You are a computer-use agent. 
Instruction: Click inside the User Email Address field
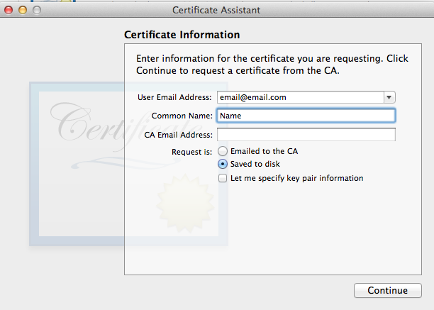pyautogui.click(x=301, y=97)
